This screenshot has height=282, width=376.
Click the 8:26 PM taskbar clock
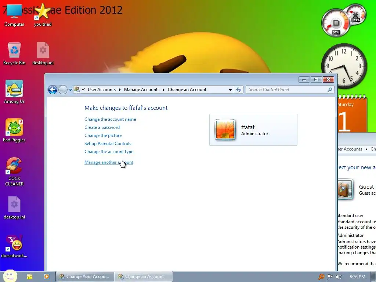(357, 277)
